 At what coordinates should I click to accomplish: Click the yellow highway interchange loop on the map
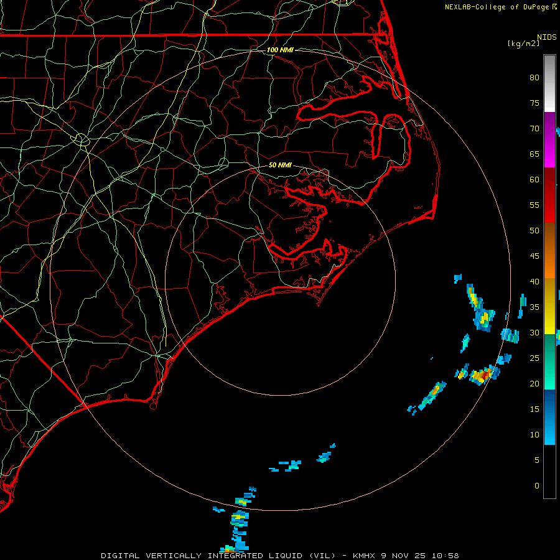(82, 139)
